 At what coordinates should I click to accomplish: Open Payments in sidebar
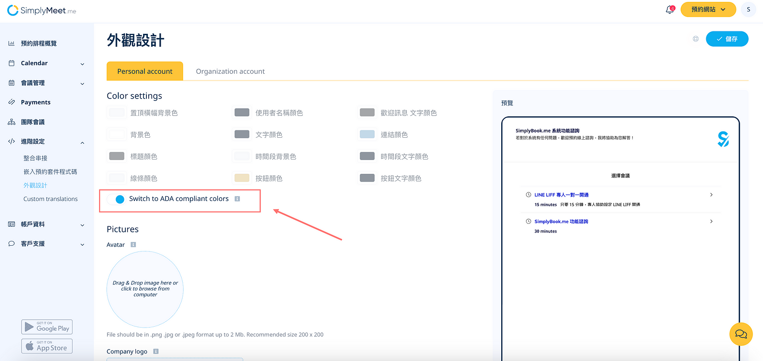click(36, 102)
